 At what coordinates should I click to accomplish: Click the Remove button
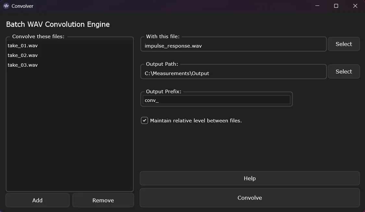[x=103, y=200]
